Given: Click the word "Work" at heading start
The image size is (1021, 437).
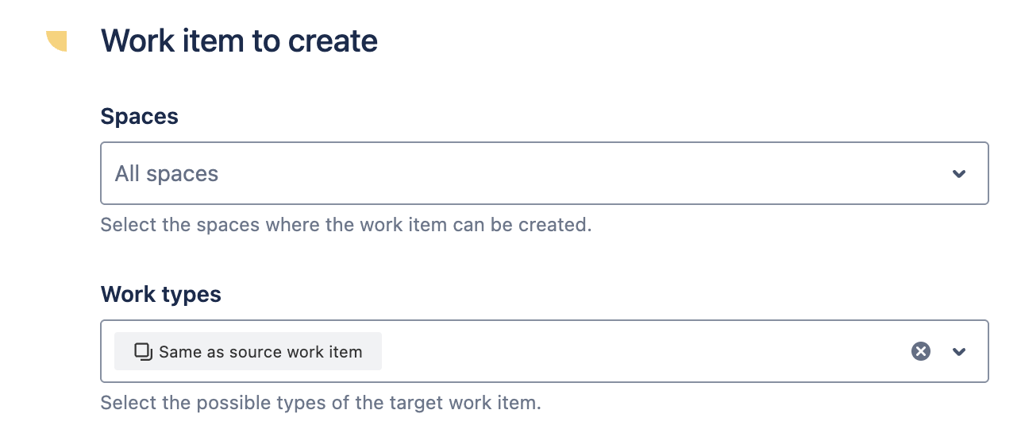Looking at the screenshot, I should click(x=136, y=41).
